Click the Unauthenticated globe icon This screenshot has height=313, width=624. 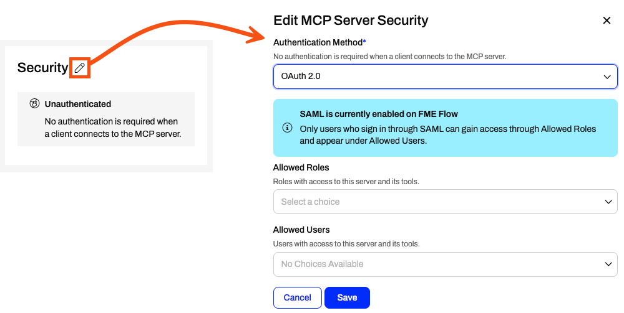point(34,104)
